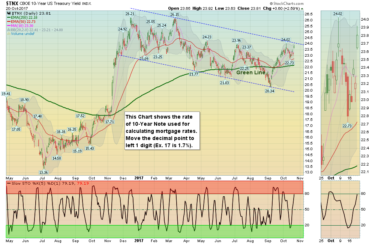Select the EMA(250) 22.18 legend entry
The height and width of the screenshot is (244, 375).
pyautogui.click(x=22, y=18)
